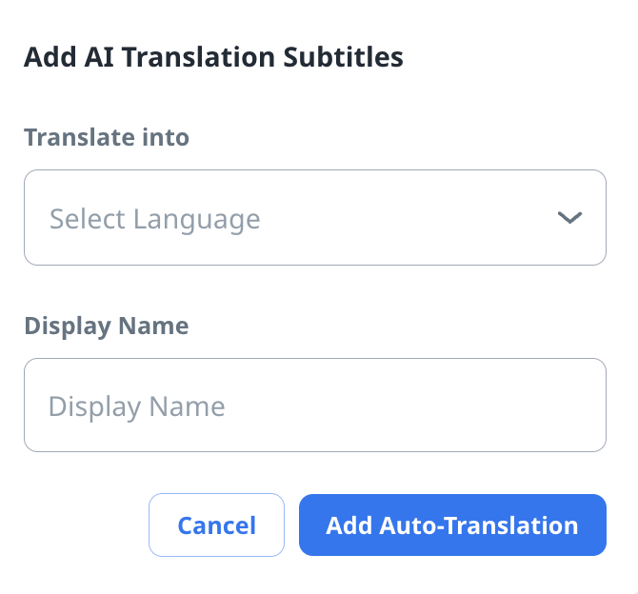Toggle the language list dropdown arrow

[569, 218]
